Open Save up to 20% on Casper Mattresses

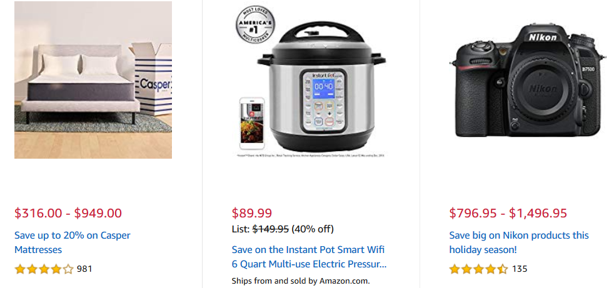[73, 242]
